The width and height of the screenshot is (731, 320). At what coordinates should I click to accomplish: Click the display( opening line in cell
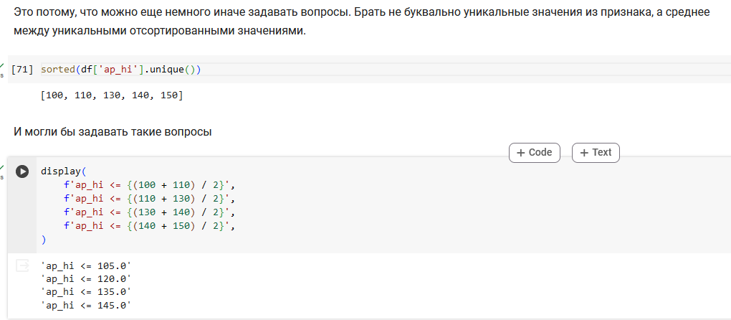(x=61, y=171)
